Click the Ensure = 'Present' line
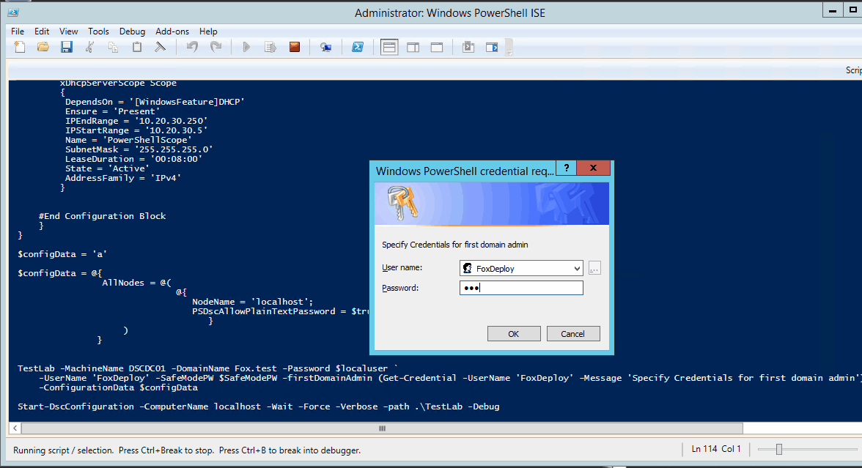 pyautogui.click(x=113, y=111)
